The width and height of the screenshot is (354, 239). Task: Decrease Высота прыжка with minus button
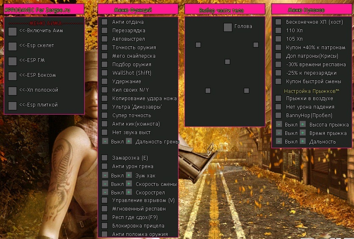click(279, 124)
